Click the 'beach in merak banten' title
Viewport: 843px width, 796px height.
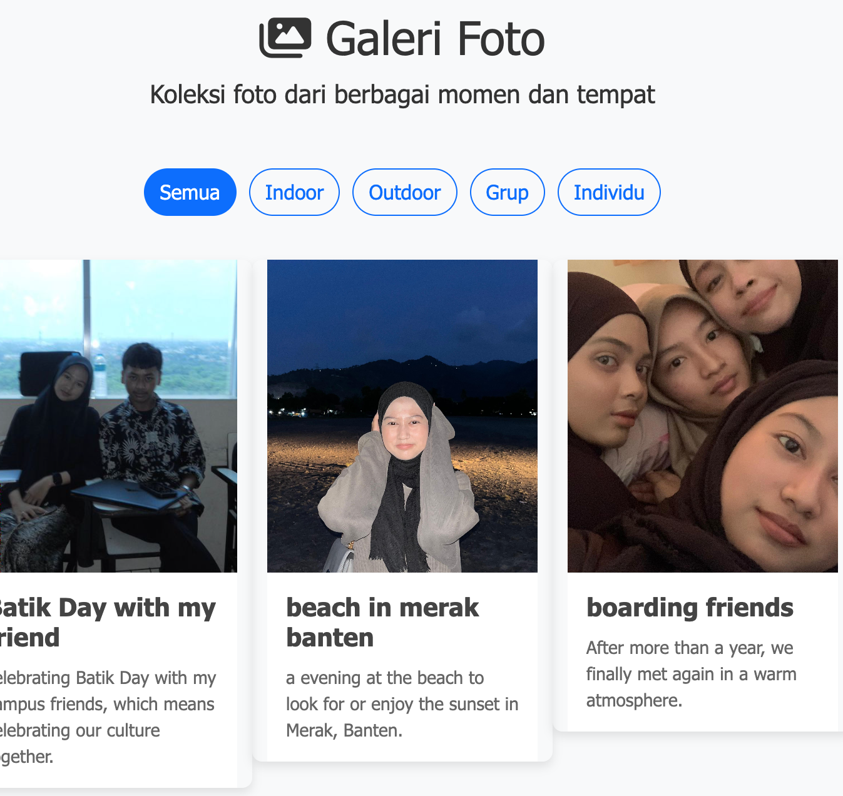[x=382, y=623]
